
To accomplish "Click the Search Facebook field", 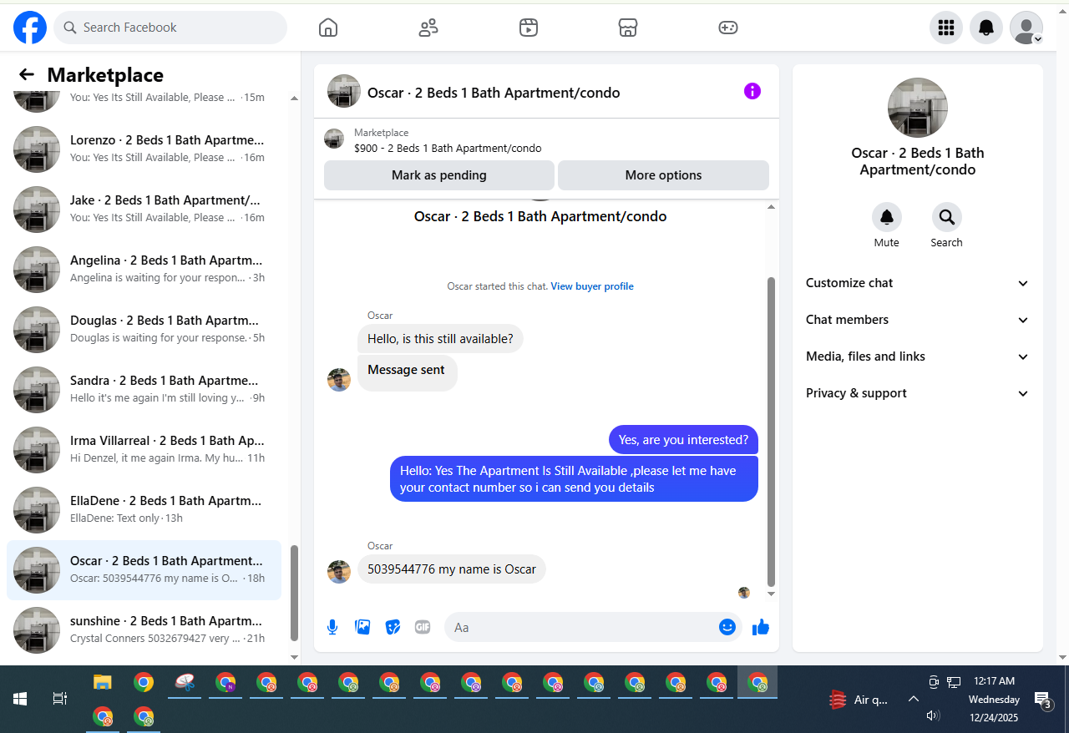I will 170,28.
